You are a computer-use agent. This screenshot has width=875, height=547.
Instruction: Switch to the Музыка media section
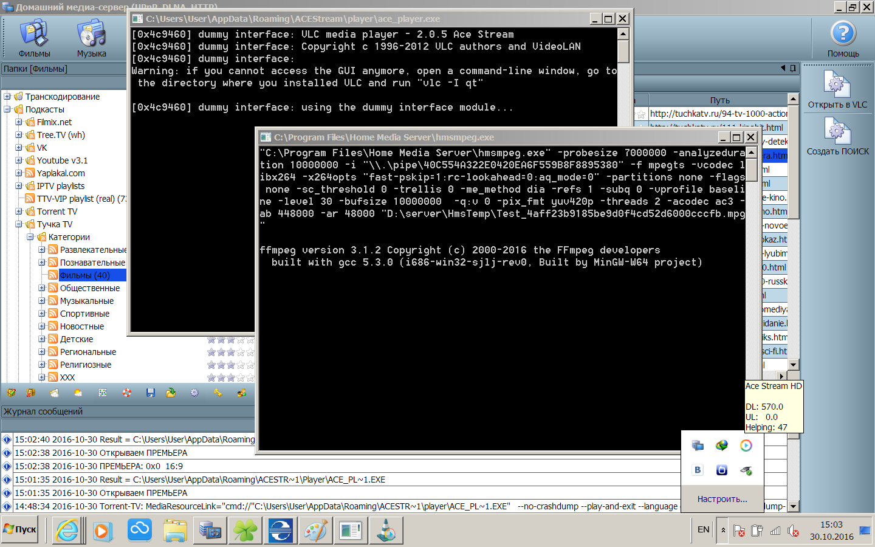[91, 38]
